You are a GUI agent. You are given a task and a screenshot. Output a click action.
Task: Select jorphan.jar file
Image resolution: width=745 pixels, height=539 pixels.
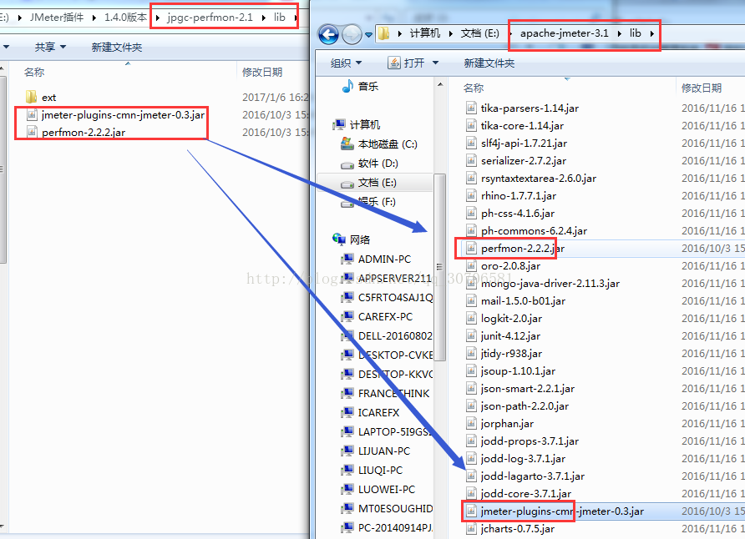[x=499, y=424]
